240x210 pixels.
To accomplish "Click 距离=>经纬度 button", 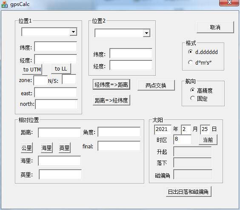I will click(x=111, y=100).
